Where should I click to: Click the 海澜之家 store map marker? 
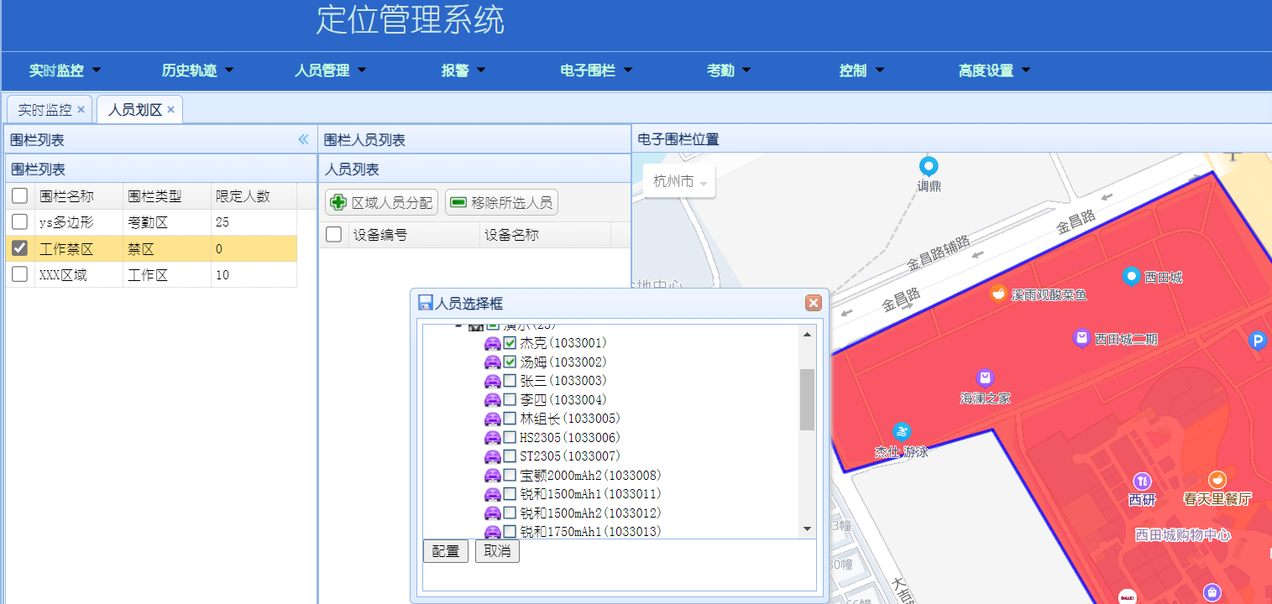(x=985, y=379)
